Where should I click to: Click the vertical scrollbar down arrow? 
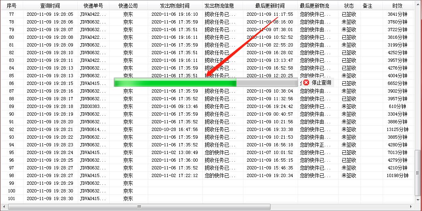point(418,200)
